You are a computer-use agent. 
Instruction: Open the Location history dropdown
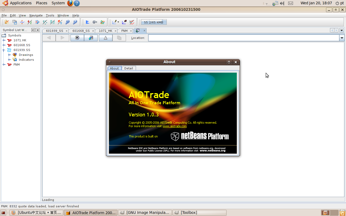coord(342,38)
